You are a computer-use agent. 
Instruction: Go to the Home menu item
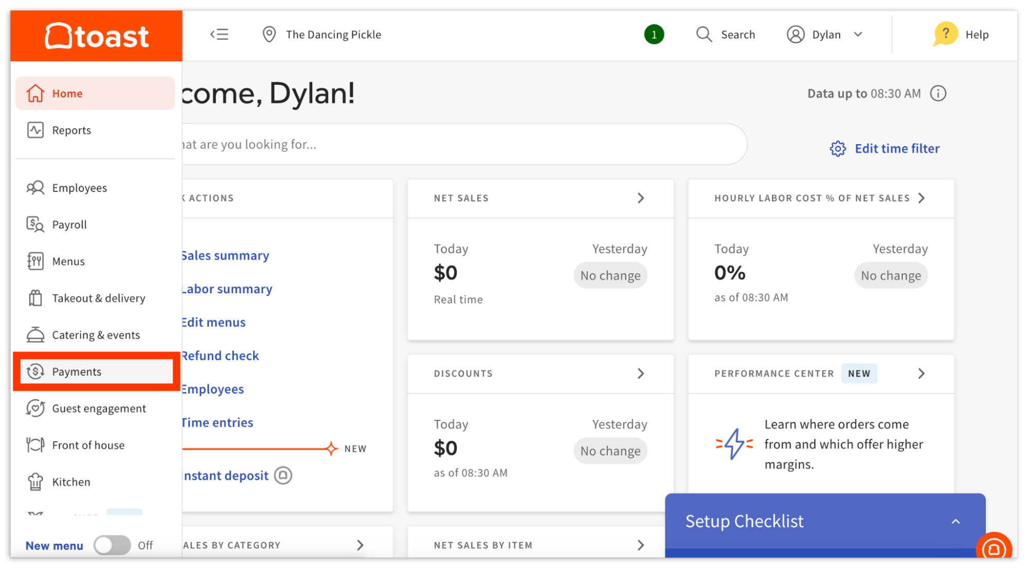[67, 93]
